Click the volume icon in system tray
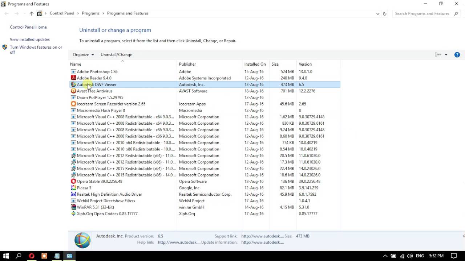The height and width of the screenshot is (261, 465). [410, 256]
